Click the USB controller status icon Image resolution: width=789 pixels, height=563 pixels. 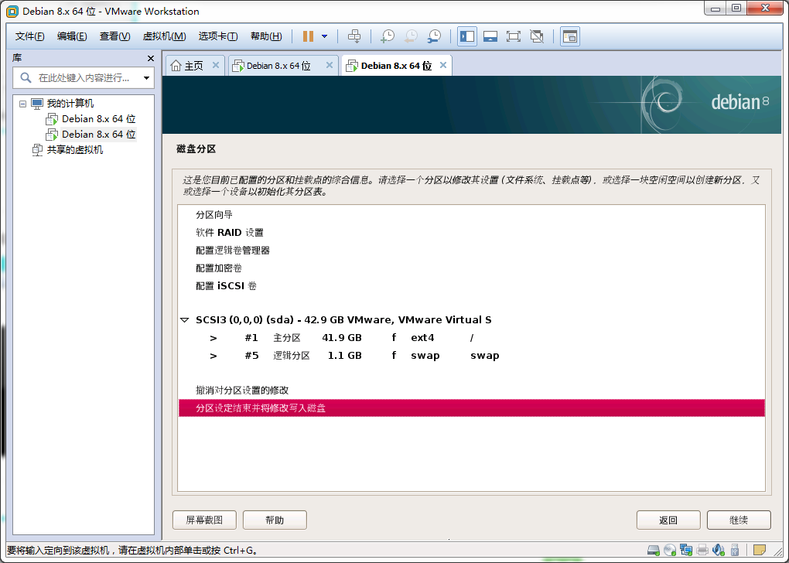pos(735,550)
